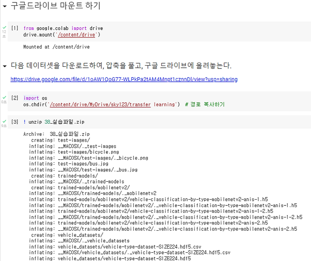
Task: Click the code line 'import os'
Action: 35,98
